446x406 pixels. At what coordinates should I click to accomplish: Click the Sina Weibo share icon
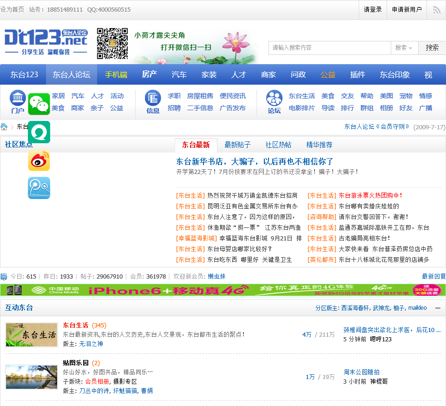pyautogui.click(x=39, y=160)
